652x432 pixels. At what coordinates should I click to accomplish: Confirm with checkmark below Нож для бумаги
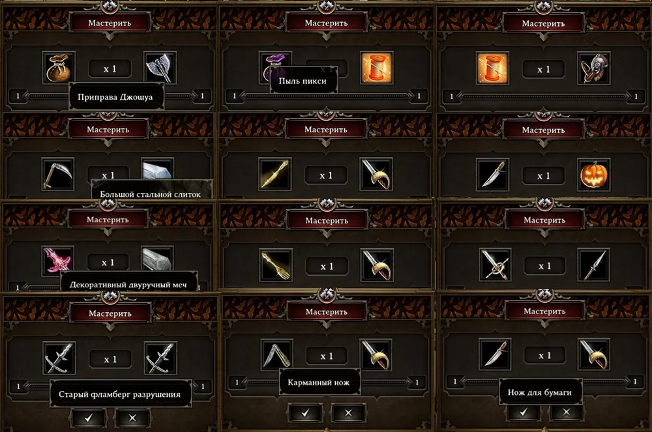pyautogui.click(x=524, y=412)
